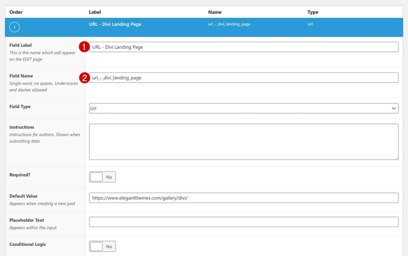The height and width of the screenshot is (256, 408).
Task: Click the Url type text in blue row
Action: click(x=310, y=24)
